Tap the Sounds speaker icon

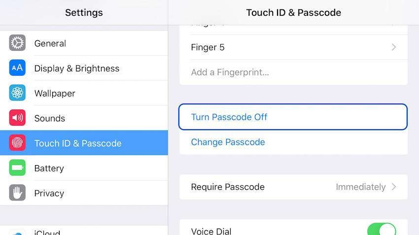tap(17, 118)
